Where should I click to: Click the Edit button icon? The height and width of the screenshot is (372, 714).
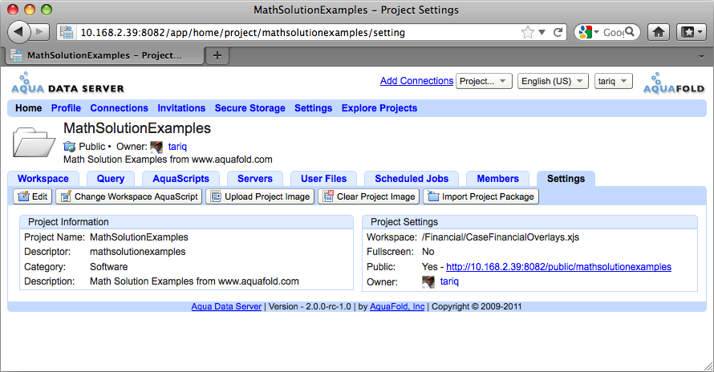pos(22,196)
